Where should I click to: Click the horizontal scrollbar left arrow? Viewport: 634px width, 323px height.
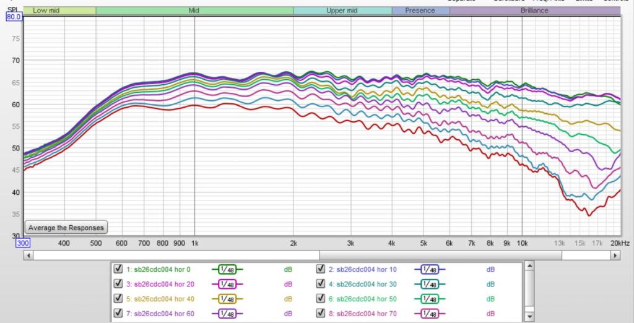point(28,256)
